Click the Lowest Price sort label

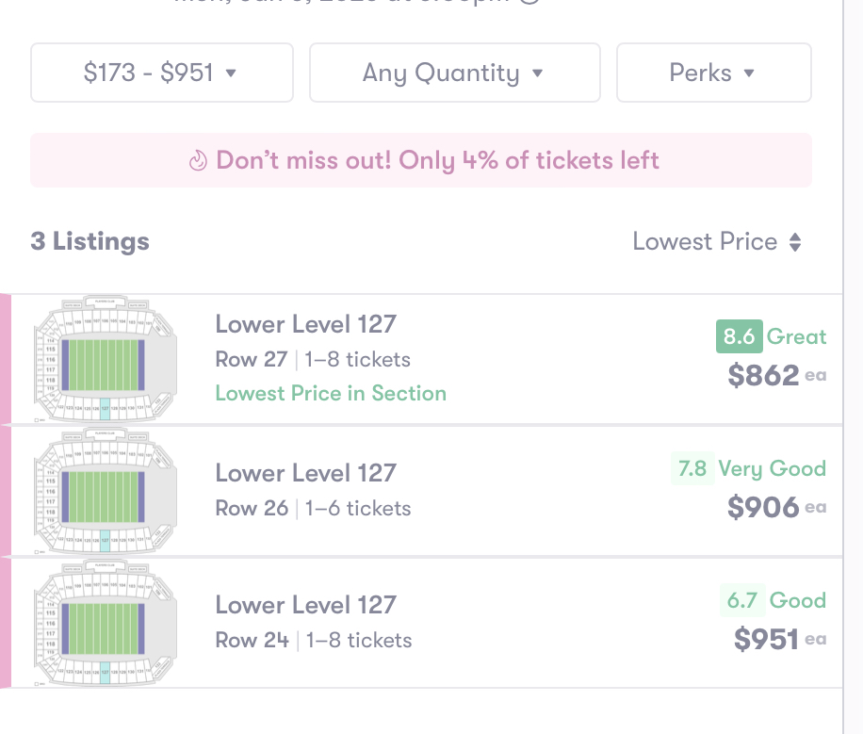[705, 242]
